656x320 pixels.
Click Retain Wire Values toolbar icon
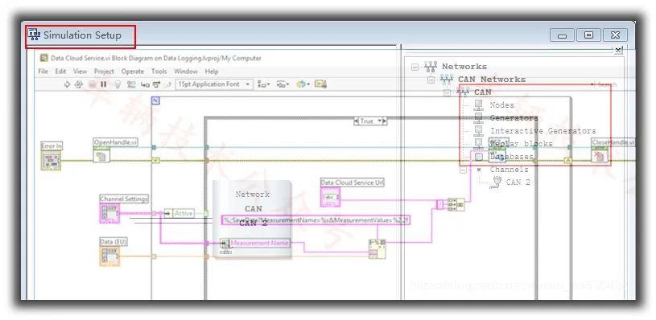[x=131, y=84]
